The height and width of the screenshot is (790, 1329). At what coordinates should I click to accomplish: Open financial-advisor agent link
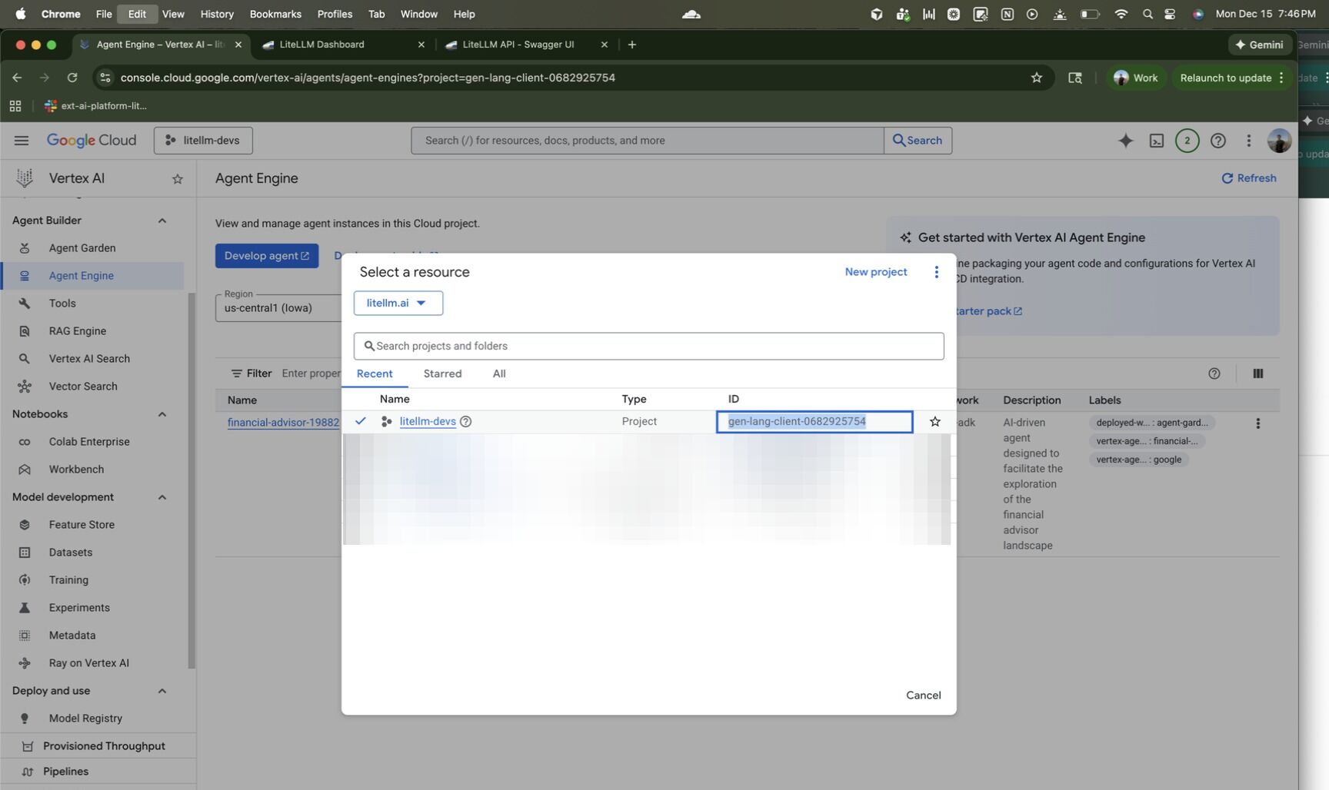click(283, 423)
